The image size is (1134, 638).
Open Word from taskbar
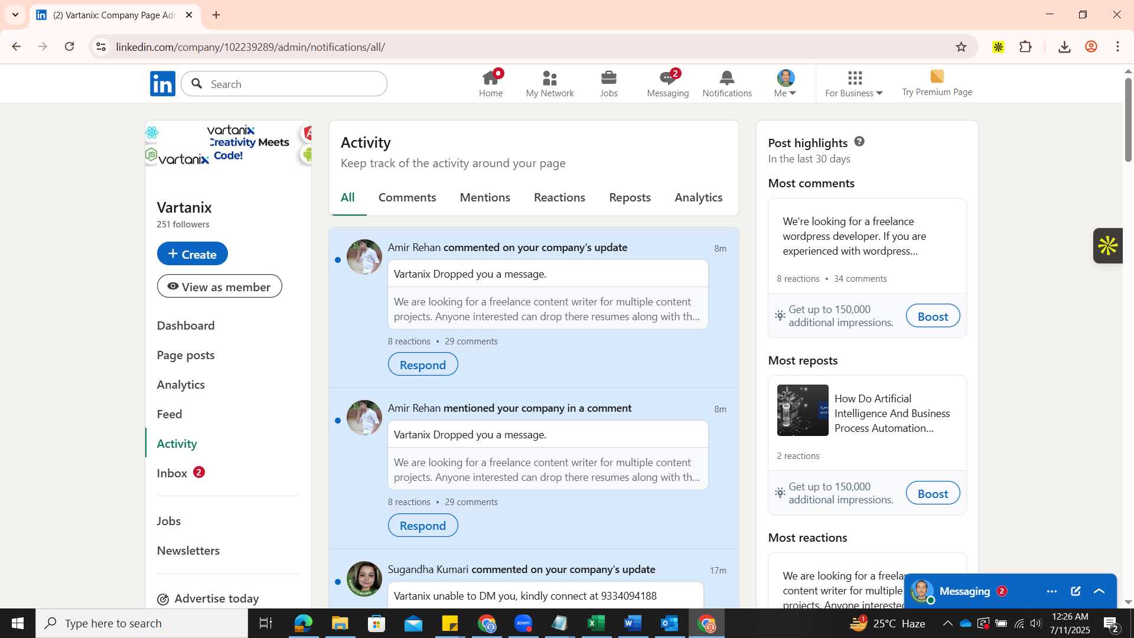click(x=633, y=623)
